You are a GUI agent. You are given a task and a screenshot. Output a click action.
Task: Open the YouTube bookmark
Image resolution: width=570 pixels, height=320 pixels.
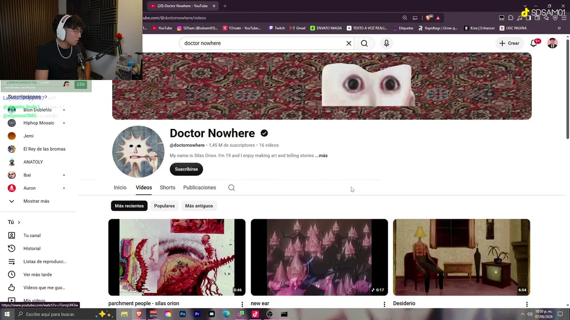(x=162, y=28)
